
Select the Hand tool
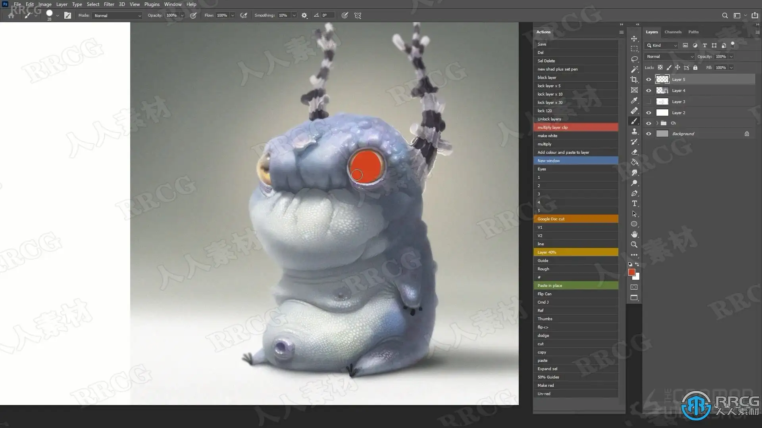(634, 234)
